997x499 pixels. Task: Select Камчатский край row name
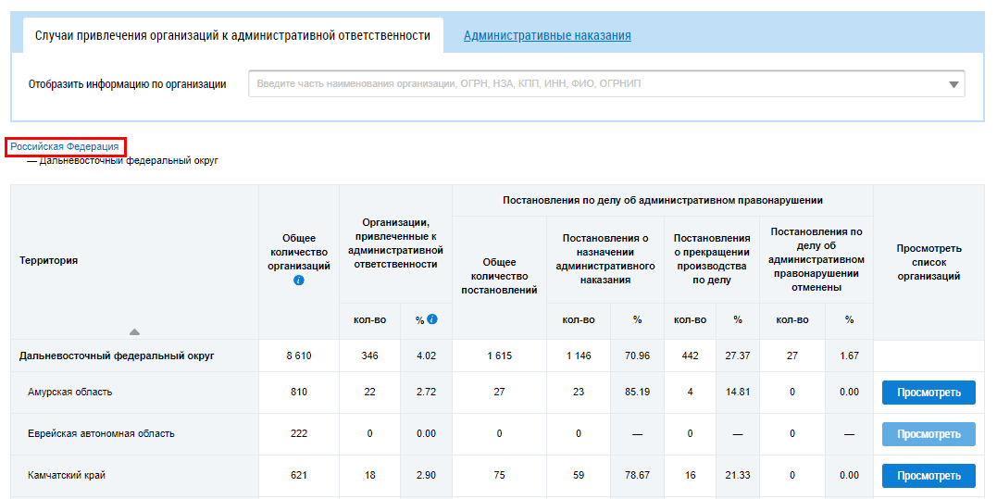tap(67, 476)
